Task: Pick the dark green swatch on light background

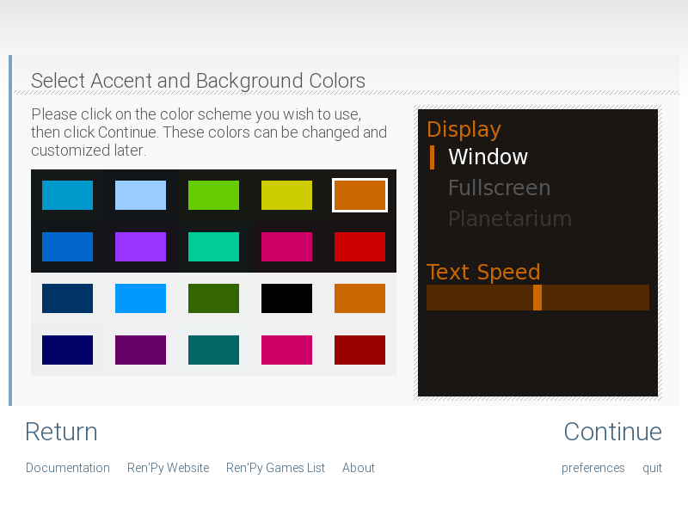Action: (x=213, y=298)
